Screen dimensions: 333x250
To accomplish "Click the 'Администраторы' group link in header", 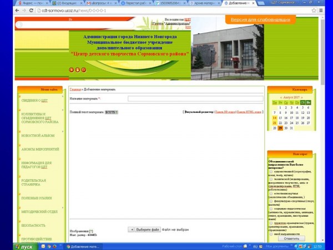I will pos(178,23).
